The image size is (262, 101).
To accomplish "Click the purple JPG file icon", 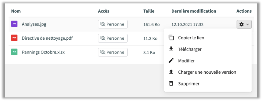I will (x=14, y=24).
